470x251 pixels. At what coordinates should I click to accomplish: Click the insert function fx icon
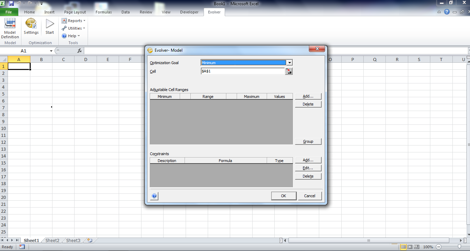tap(79, 51)
